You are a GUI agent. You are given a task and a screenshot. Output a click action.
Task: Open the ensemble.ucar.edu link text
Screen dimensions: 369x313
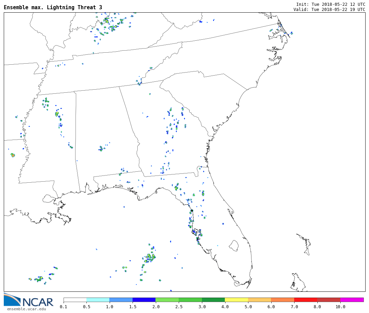pyautogui.click(x=26, y=309)
